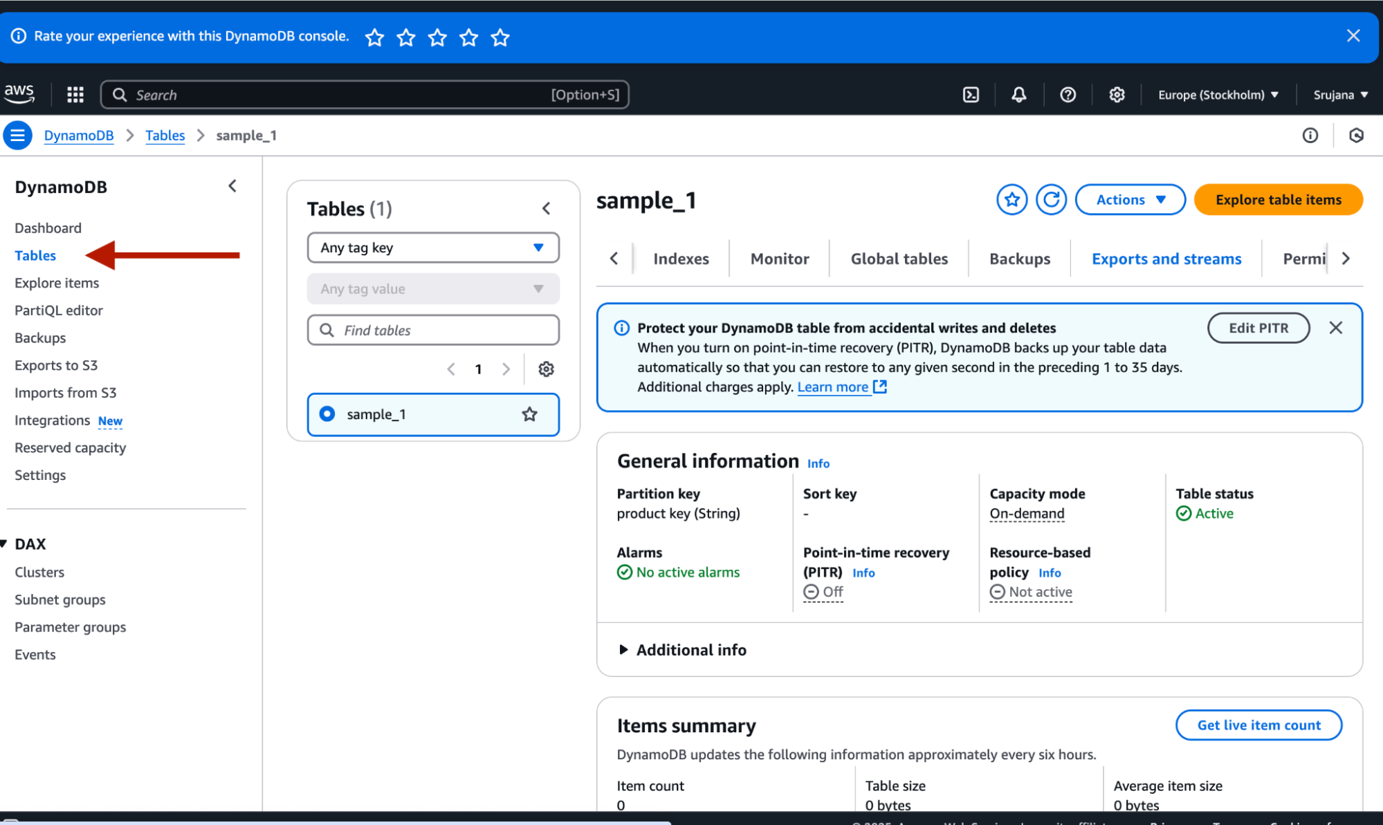Toggle the hamburger navigation menu
1383x825 pixels.
pyautogui.click(x=18, y=136)
